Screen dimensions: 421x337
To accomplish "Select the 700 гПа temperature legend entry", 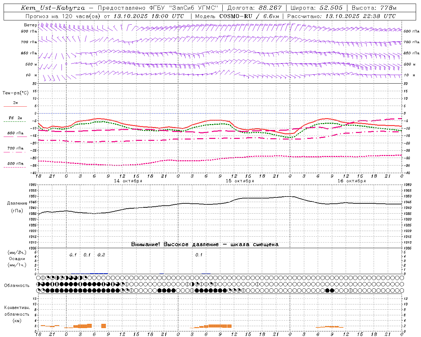I will tap(15, 148).
